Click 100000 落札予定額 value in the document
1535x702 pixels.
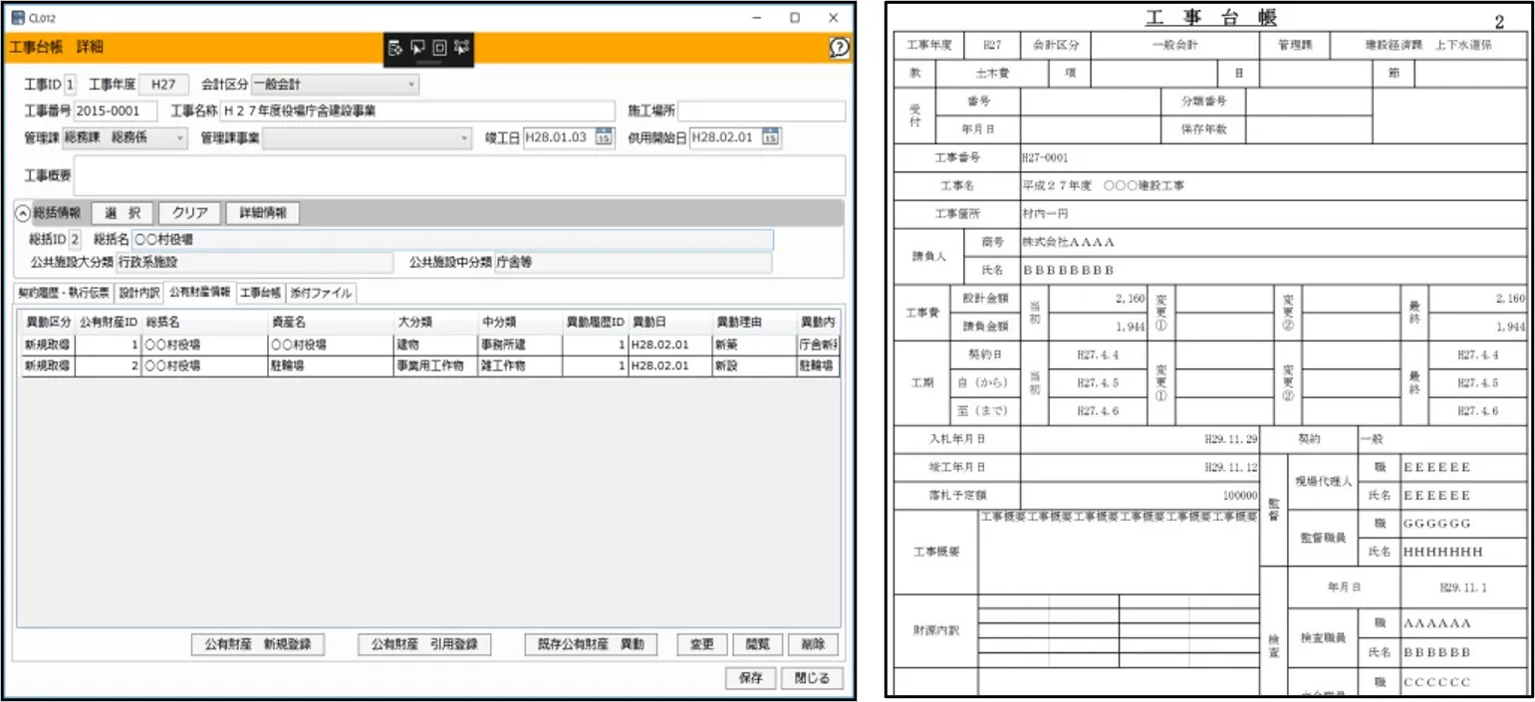tap(1239, 495)
